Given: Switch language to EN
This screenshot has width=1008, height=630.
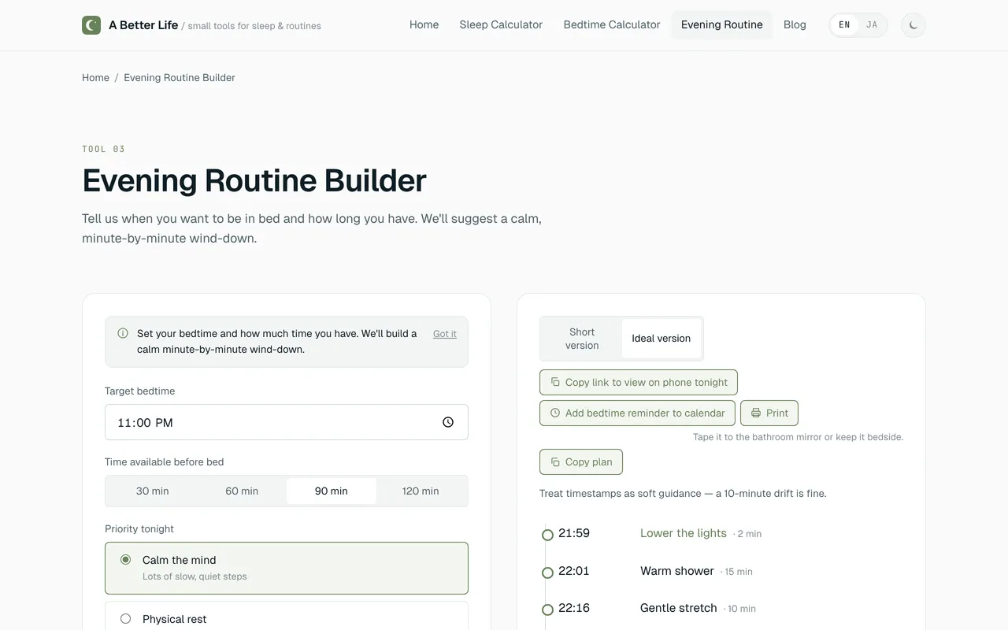Looking at the screenshot, I should [844, 25].
